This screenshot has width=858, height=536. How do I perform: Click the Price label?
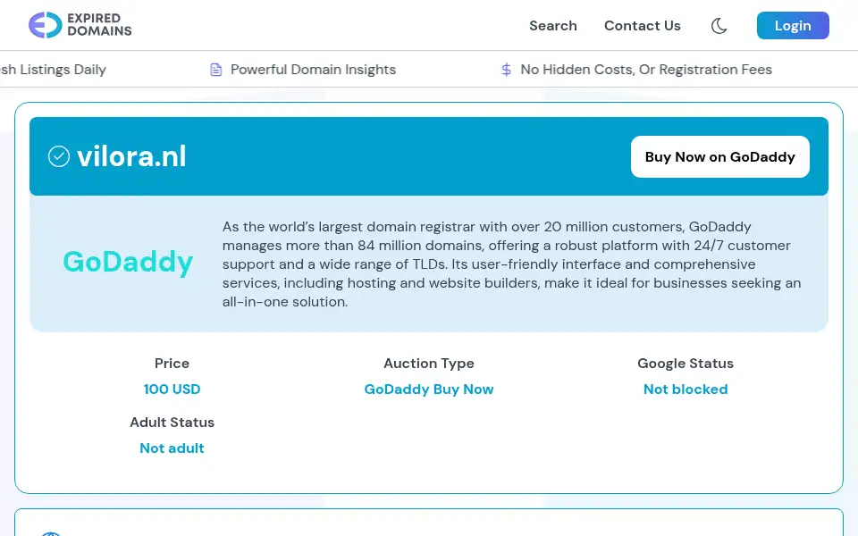[x=172, y=364]
